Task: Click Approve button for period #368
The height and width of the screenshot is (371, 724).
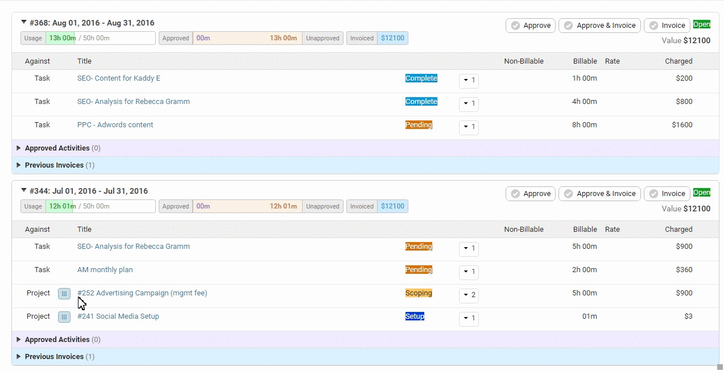Action: coord(530,26)
